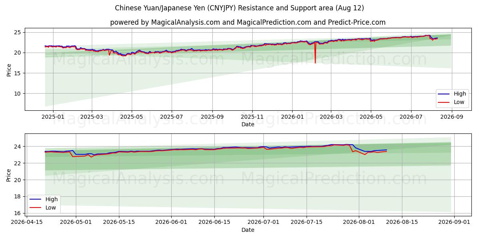The width and height of the screenshot is (479, 239).
Task: Click the chart title mentioning CNYJPY
Action: 239,8
